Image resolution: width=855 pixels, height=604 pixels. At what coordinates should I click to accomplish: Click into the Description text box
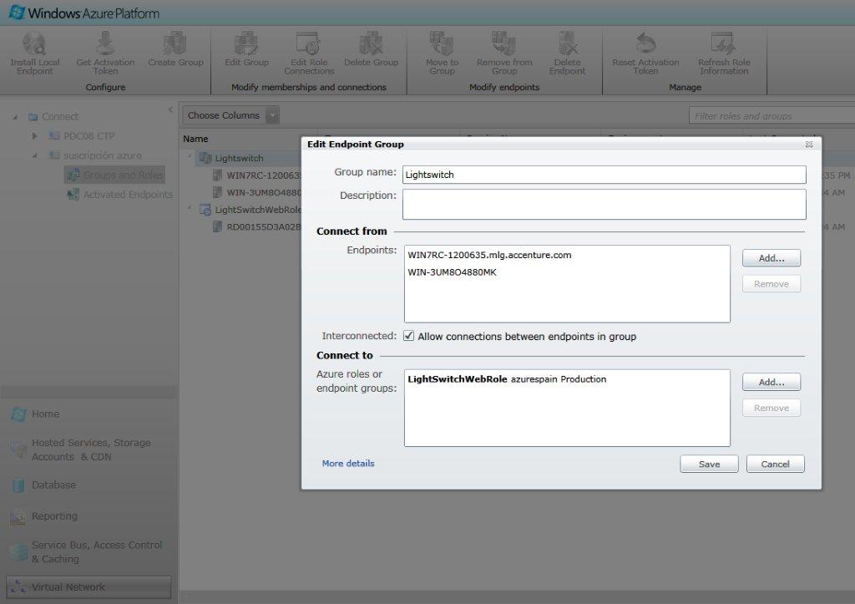605,204
